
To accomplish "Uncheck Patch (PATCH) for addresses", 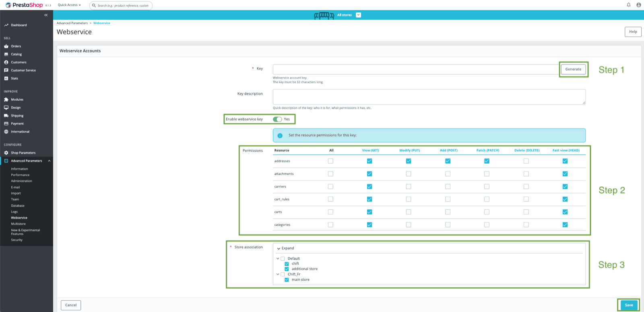I will [487, 161].
